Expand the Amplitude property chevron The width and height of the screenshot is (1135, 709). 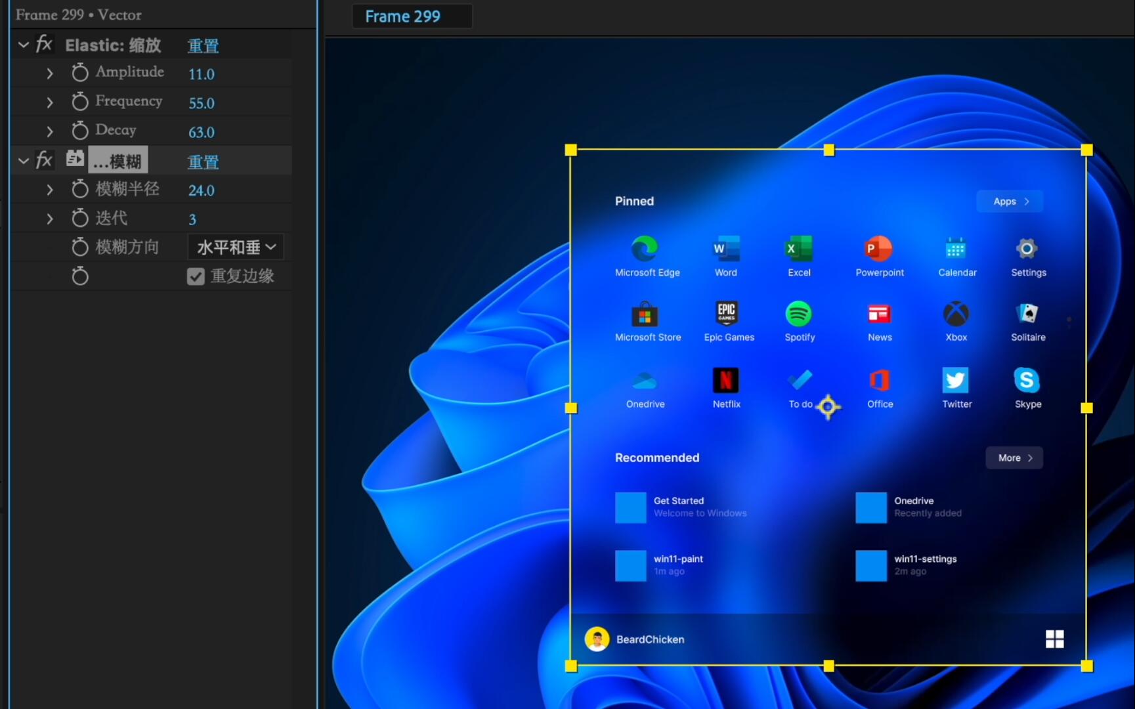coord(51,73)
